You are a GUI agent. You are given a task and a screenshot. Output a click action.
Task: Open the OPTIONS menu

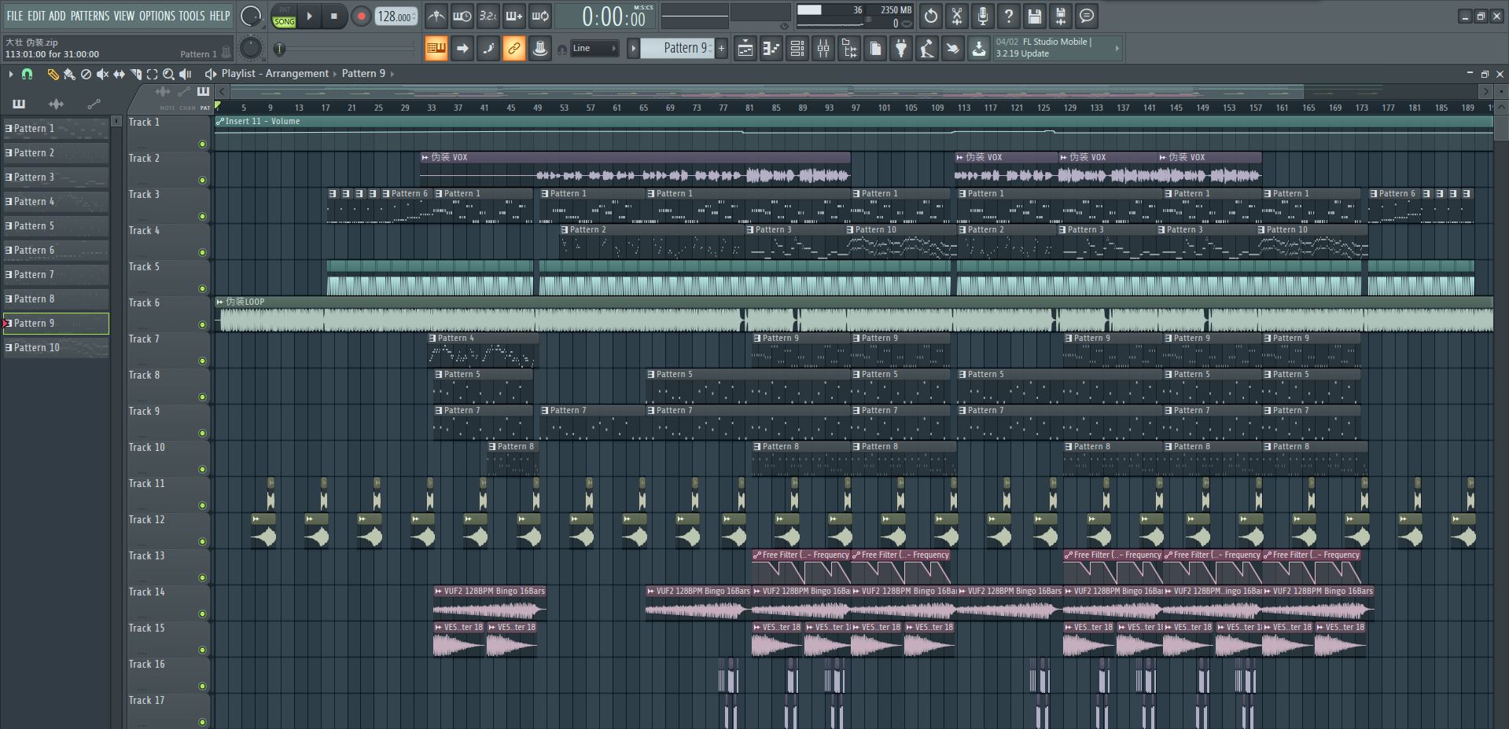[x=156, y=16]
